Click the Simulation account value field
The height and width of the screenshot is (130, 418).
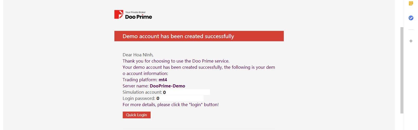click(x=186, y=92)
